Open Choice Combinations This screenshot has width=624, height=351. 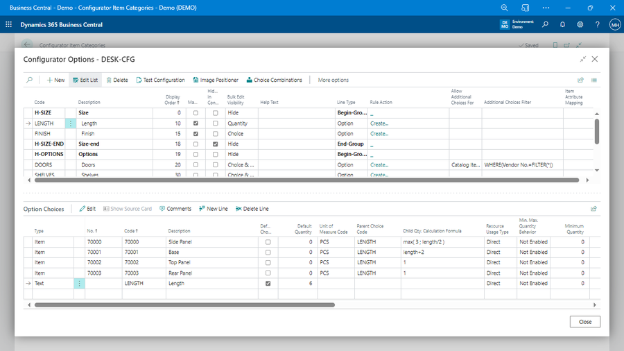(x=274, y=80)
